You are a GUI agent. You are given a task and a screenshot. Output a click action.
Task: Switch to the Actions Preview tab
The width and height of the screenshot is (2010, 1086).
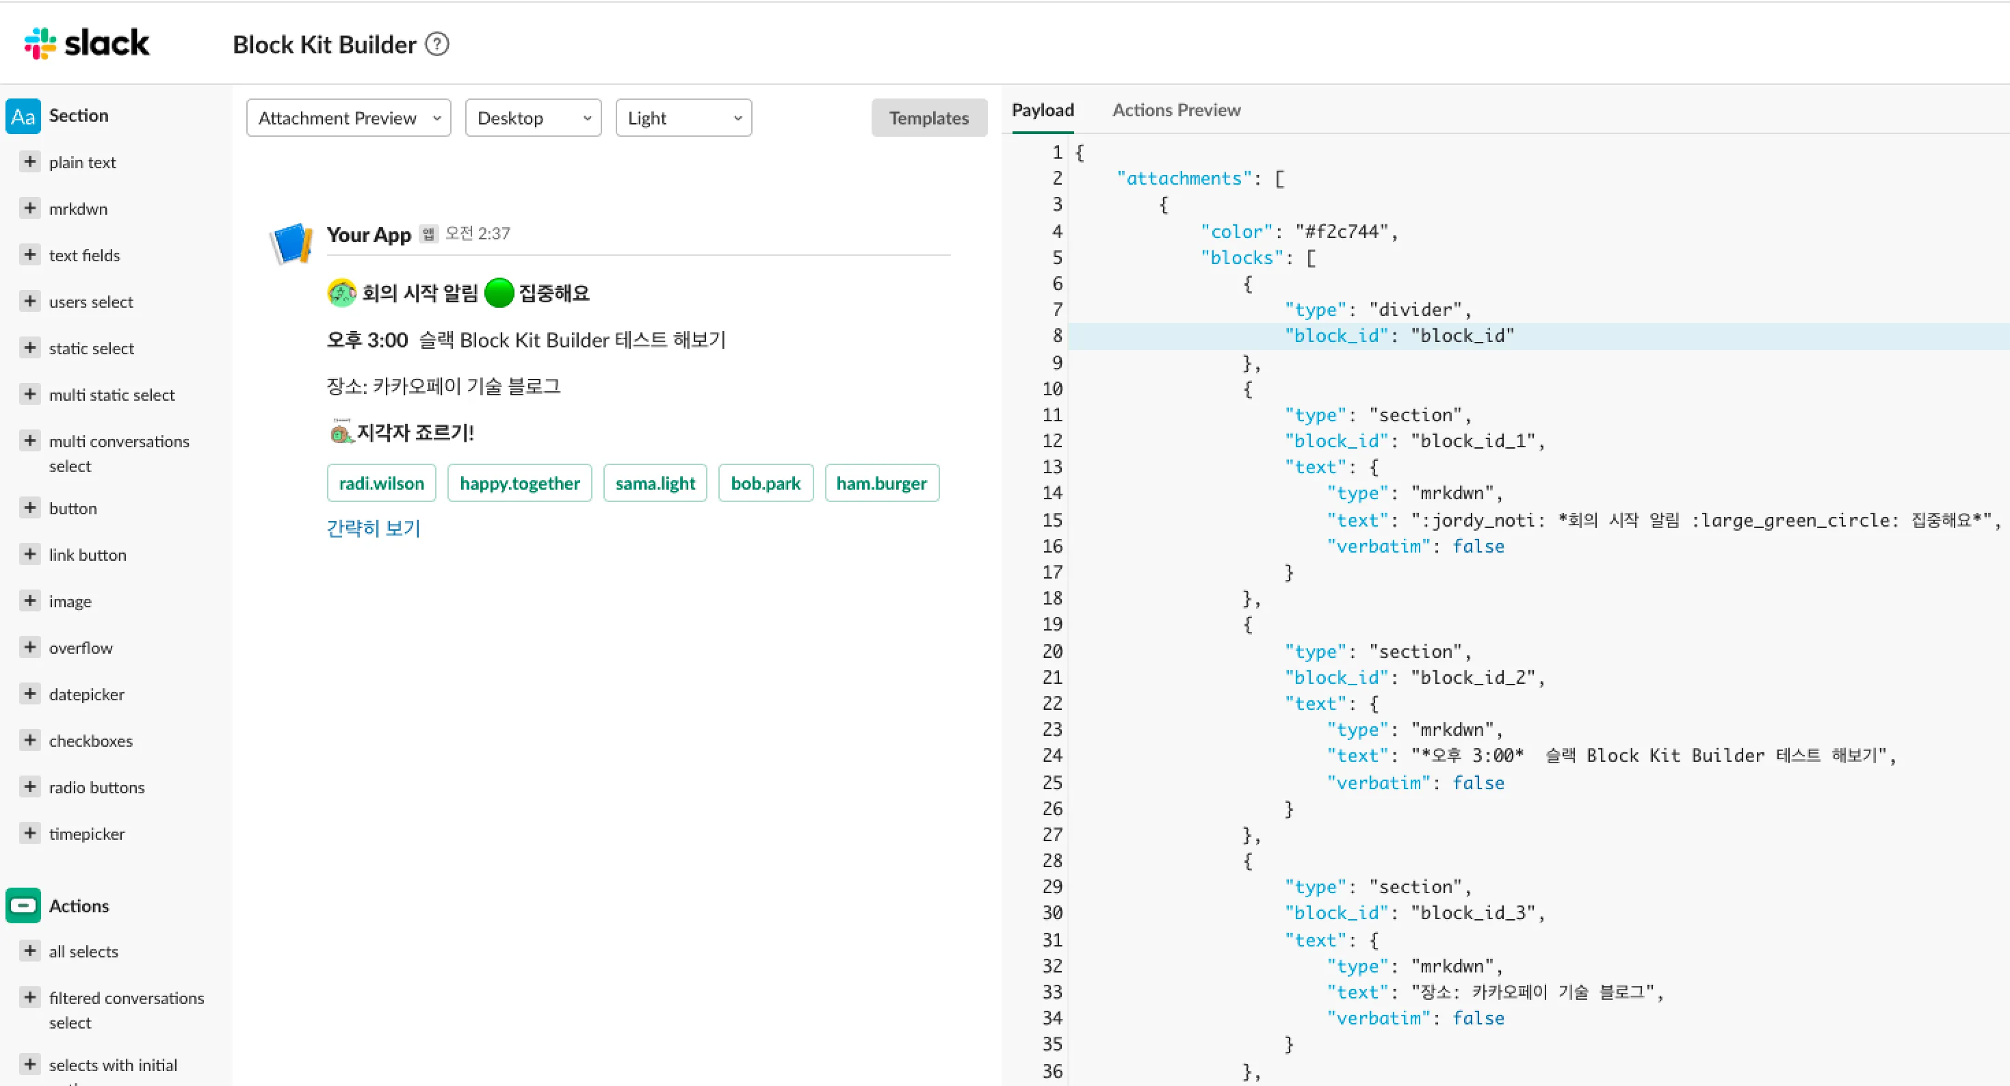coord(1177,111)
